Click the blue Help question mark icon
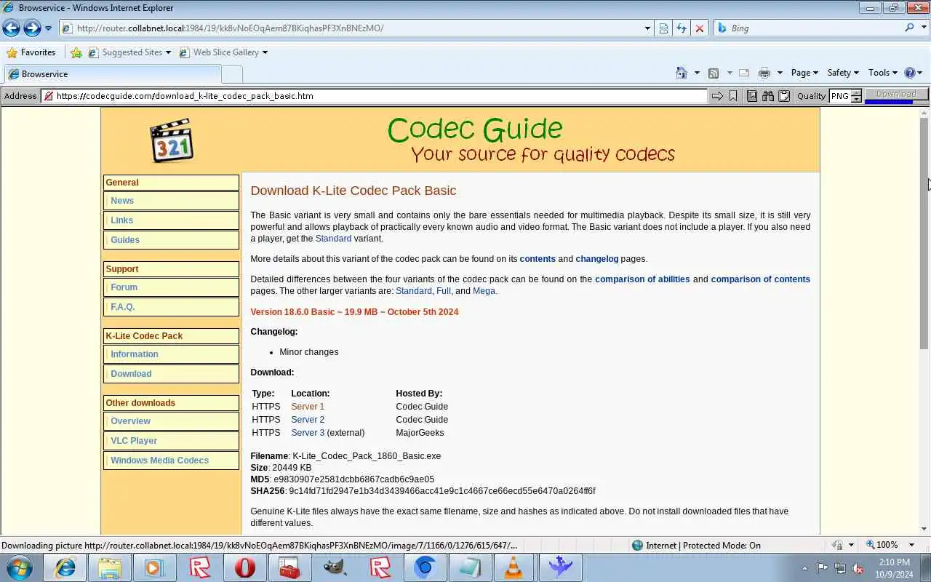The width and height of the screenshot is (931, 582). click(x=909, y=73)
